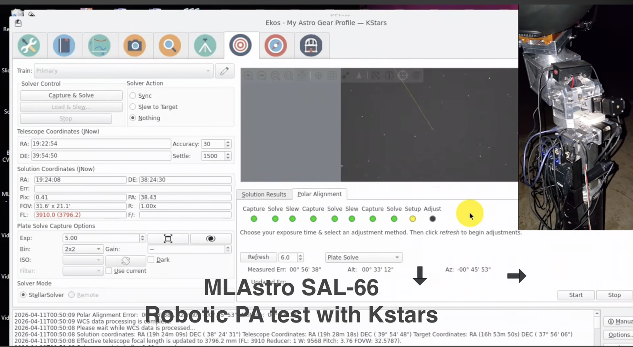This screenshot has width=633, height=347.
Task: Open the Focus magnifier module
Action: point(170,45)
